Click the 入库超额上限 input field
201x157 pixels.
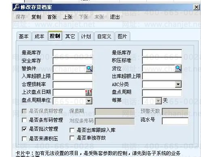click(x=73, y=77)
